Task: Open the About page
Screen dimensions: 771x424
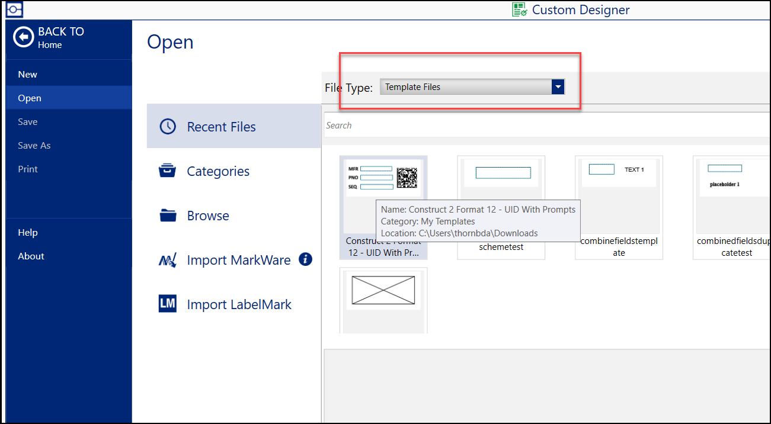Action: (x=31, y=256)
